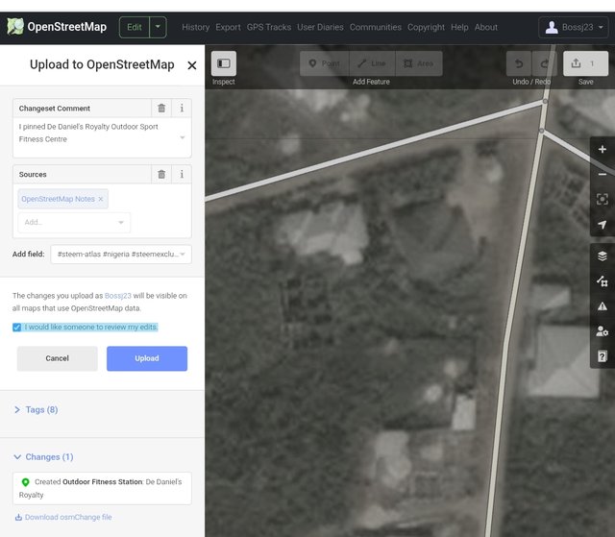
Task: Delete the Sources field via trash icon
Action: pos(161,175)
